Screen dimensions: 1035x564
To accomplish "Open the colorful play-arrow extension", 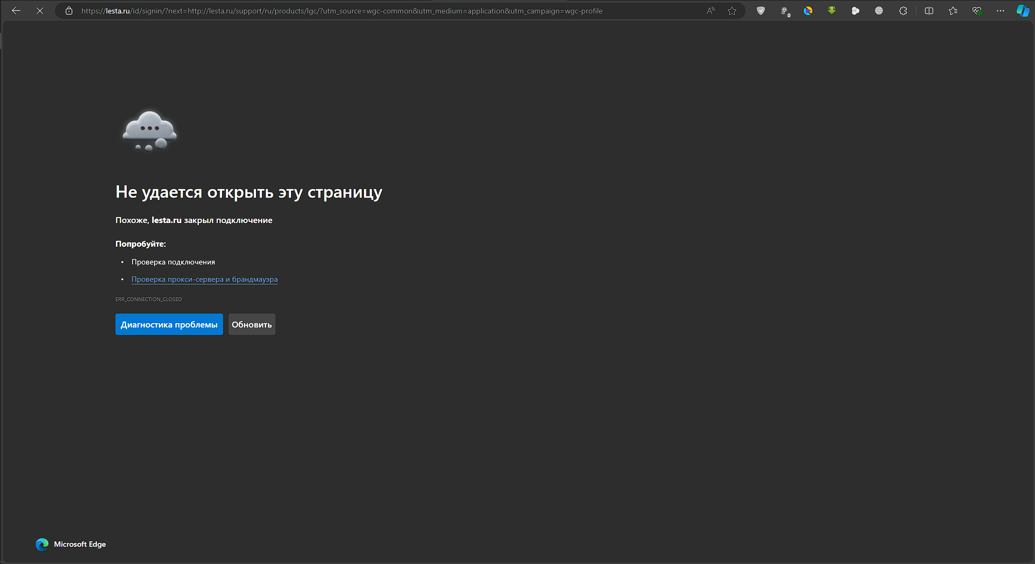I will pyautogui.click(x=808, y=11).
